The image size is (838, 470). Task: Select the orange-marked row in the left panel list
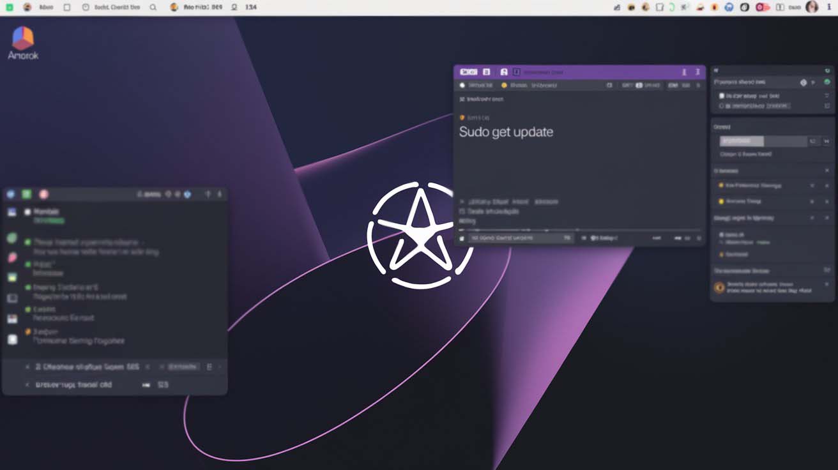77,337
